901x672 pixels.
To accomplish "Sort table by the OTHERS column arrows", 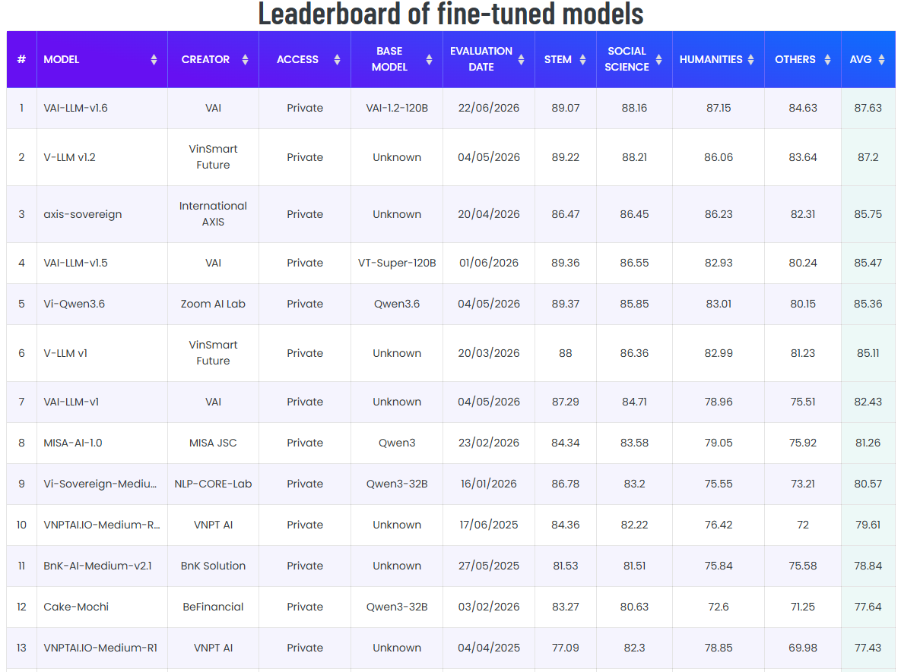I will 827,60.
